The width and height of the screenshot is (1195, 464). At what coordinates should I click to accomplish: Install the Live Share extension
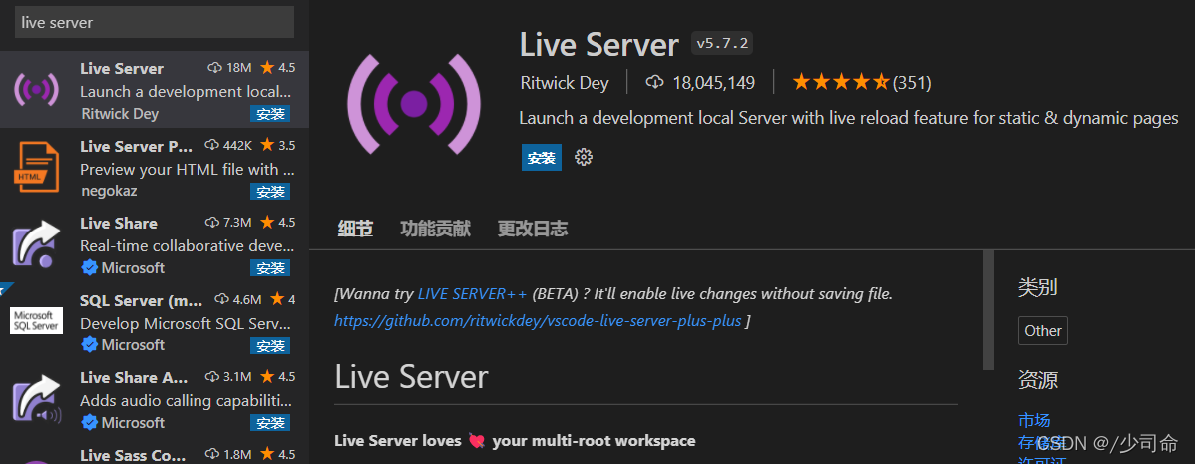point(269,268)
